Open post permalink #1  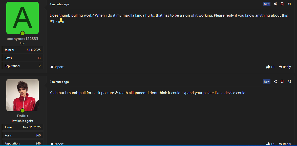(x=289, y=4)
